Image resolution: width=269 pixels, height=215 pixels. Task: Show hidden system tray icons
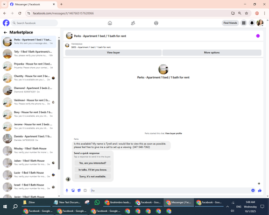[228, 206]
